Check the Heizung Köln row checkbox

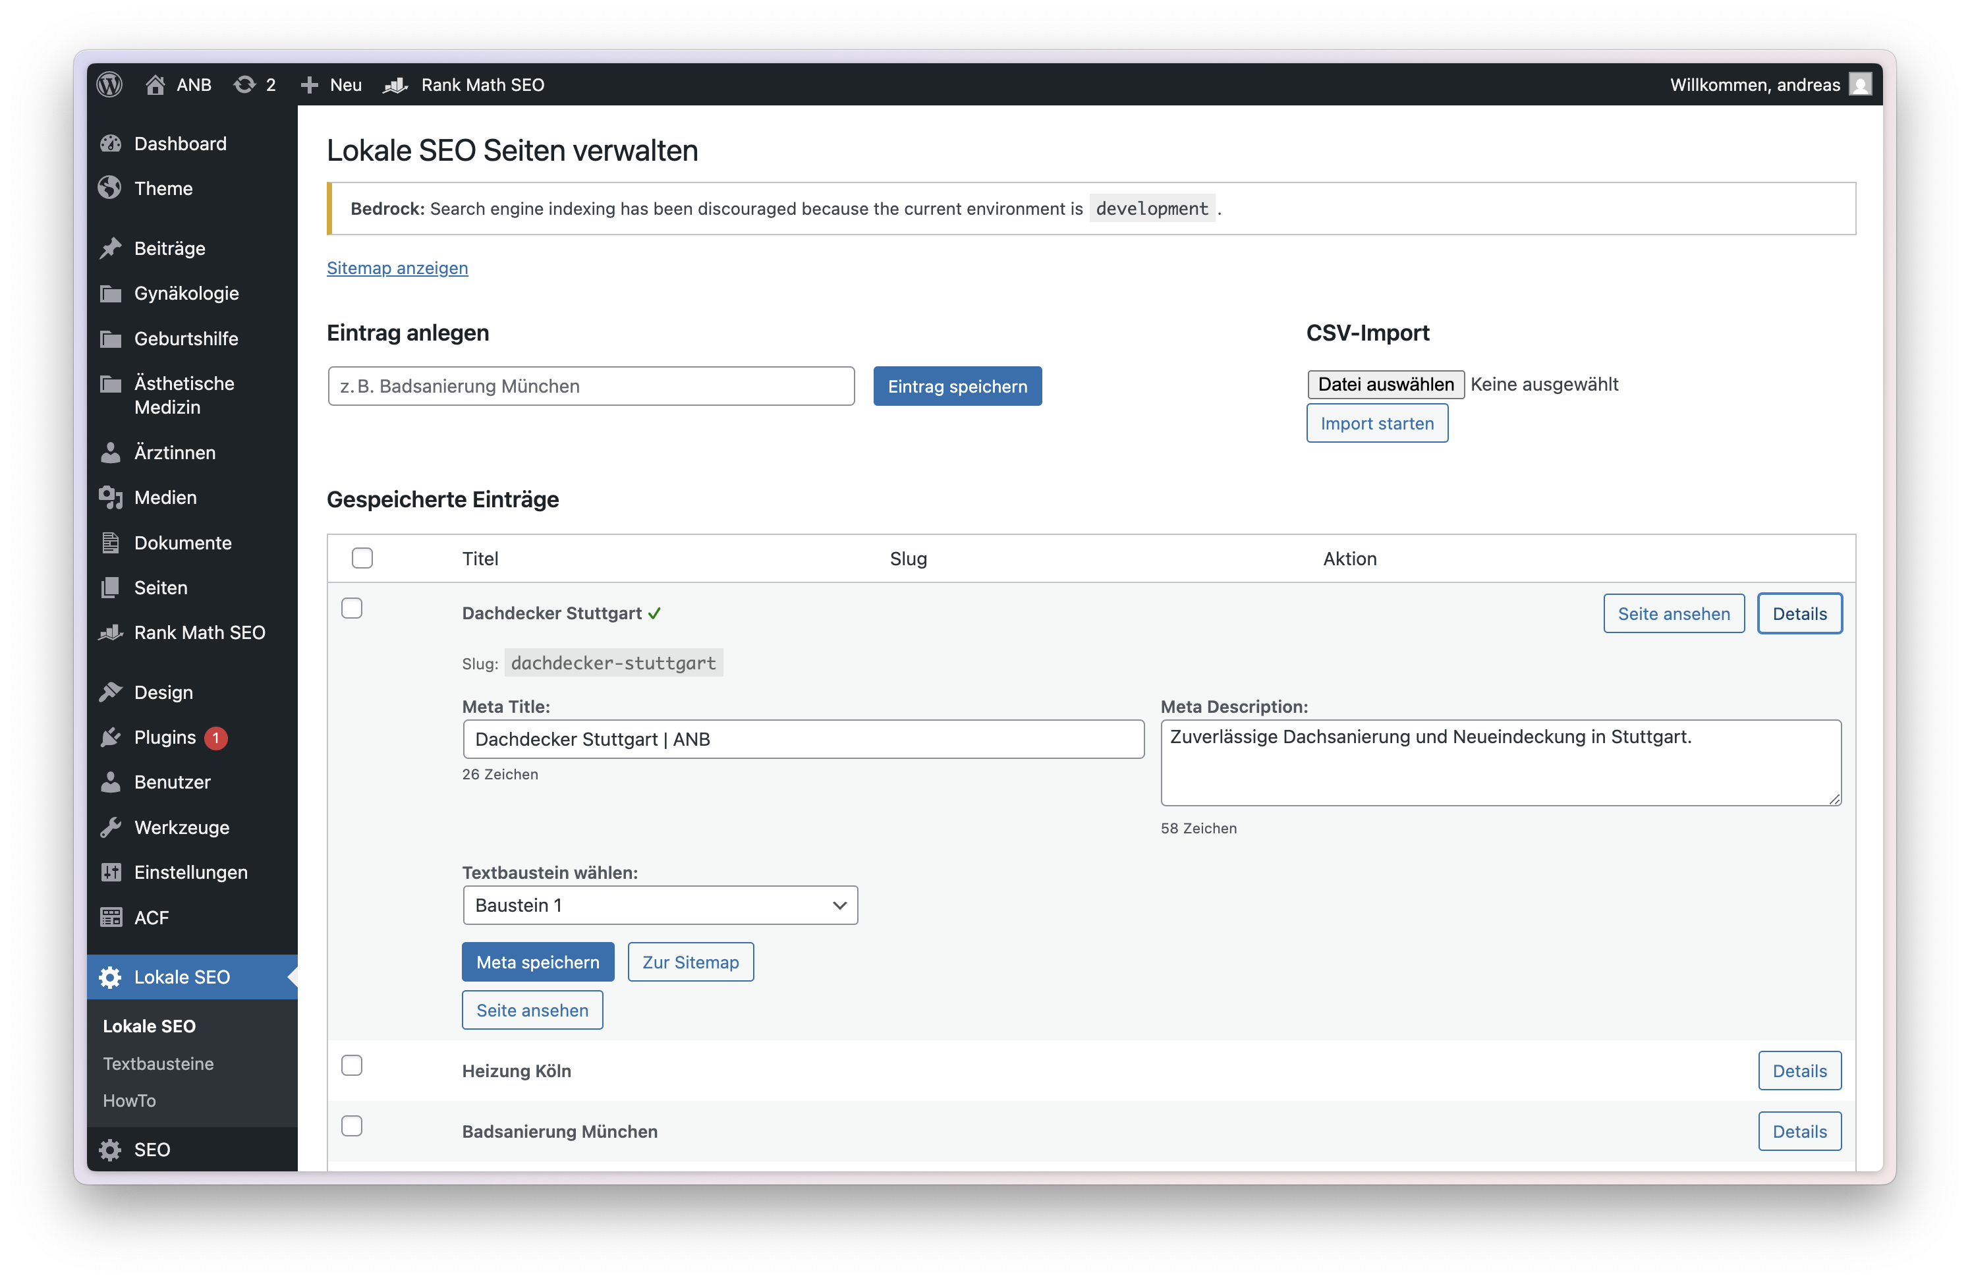352,1066
